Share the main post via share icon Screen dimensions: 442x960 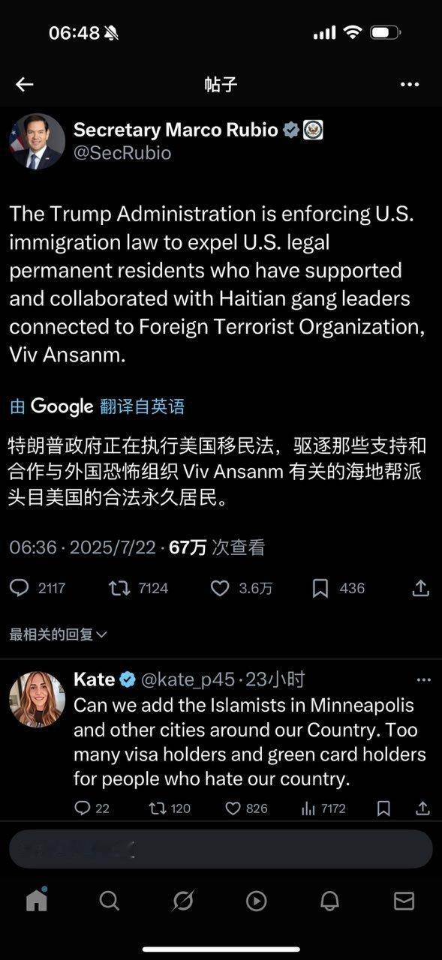pos(421,588)
